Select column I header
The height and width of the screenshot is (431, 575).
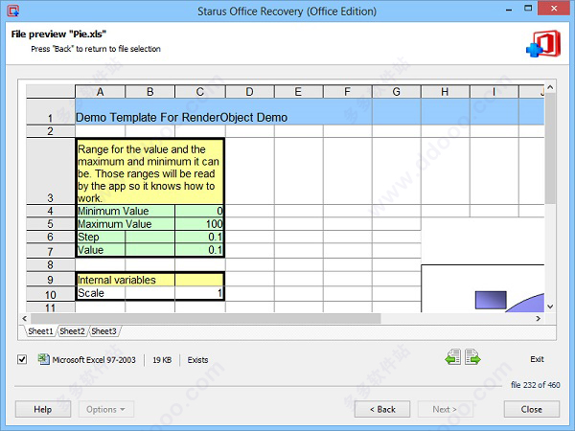pos(494,92)
